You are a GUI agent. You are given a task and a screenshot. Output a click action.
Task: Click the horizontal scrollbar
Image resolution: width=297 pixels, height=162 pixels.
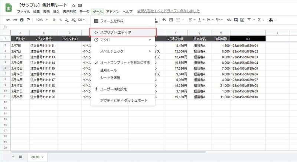coord(108,152)
